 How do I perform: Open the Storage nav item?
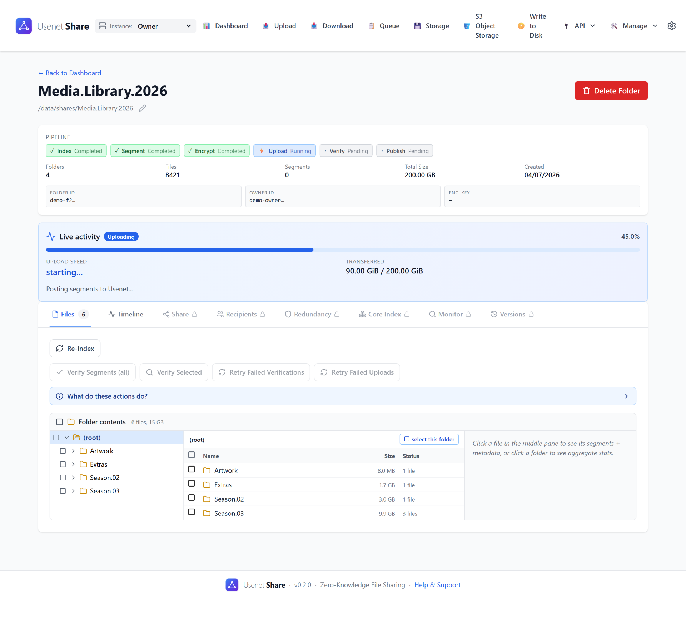pyautogui.click(x=431, y=26)
